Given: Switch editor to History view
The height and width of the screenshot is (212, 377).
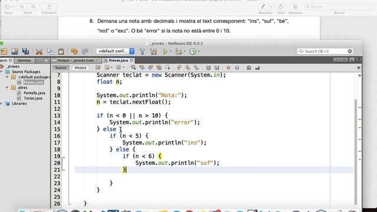Looking at the screenshot, I should pyautogui.click(x=80, y=68).
